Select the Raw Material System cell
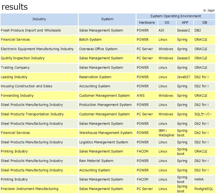The width and height of the screenshot is (216, 194). click(x=107, y=161)
